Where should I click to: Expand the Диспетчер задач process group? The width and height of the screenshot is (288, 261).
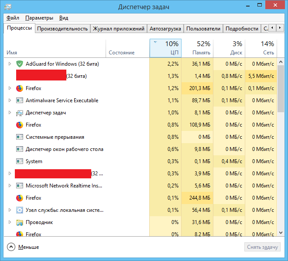[10, 113]
